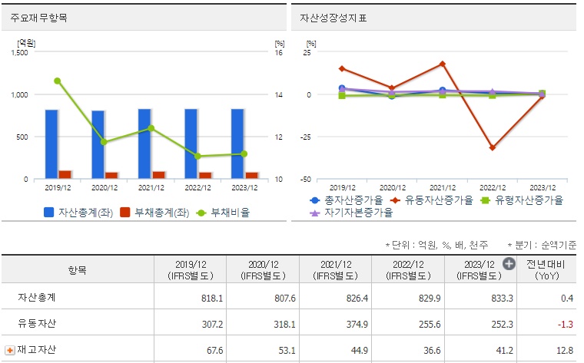Click the 2019/12 blue 자산총계 bar
The image size is (584, 363).
point(51,144)
